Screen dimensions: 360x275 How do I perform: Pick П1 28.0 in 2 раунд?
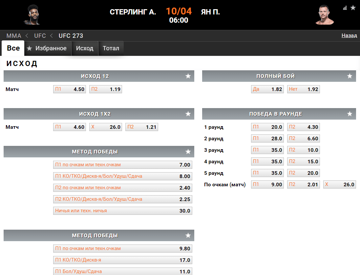(267, 138)
